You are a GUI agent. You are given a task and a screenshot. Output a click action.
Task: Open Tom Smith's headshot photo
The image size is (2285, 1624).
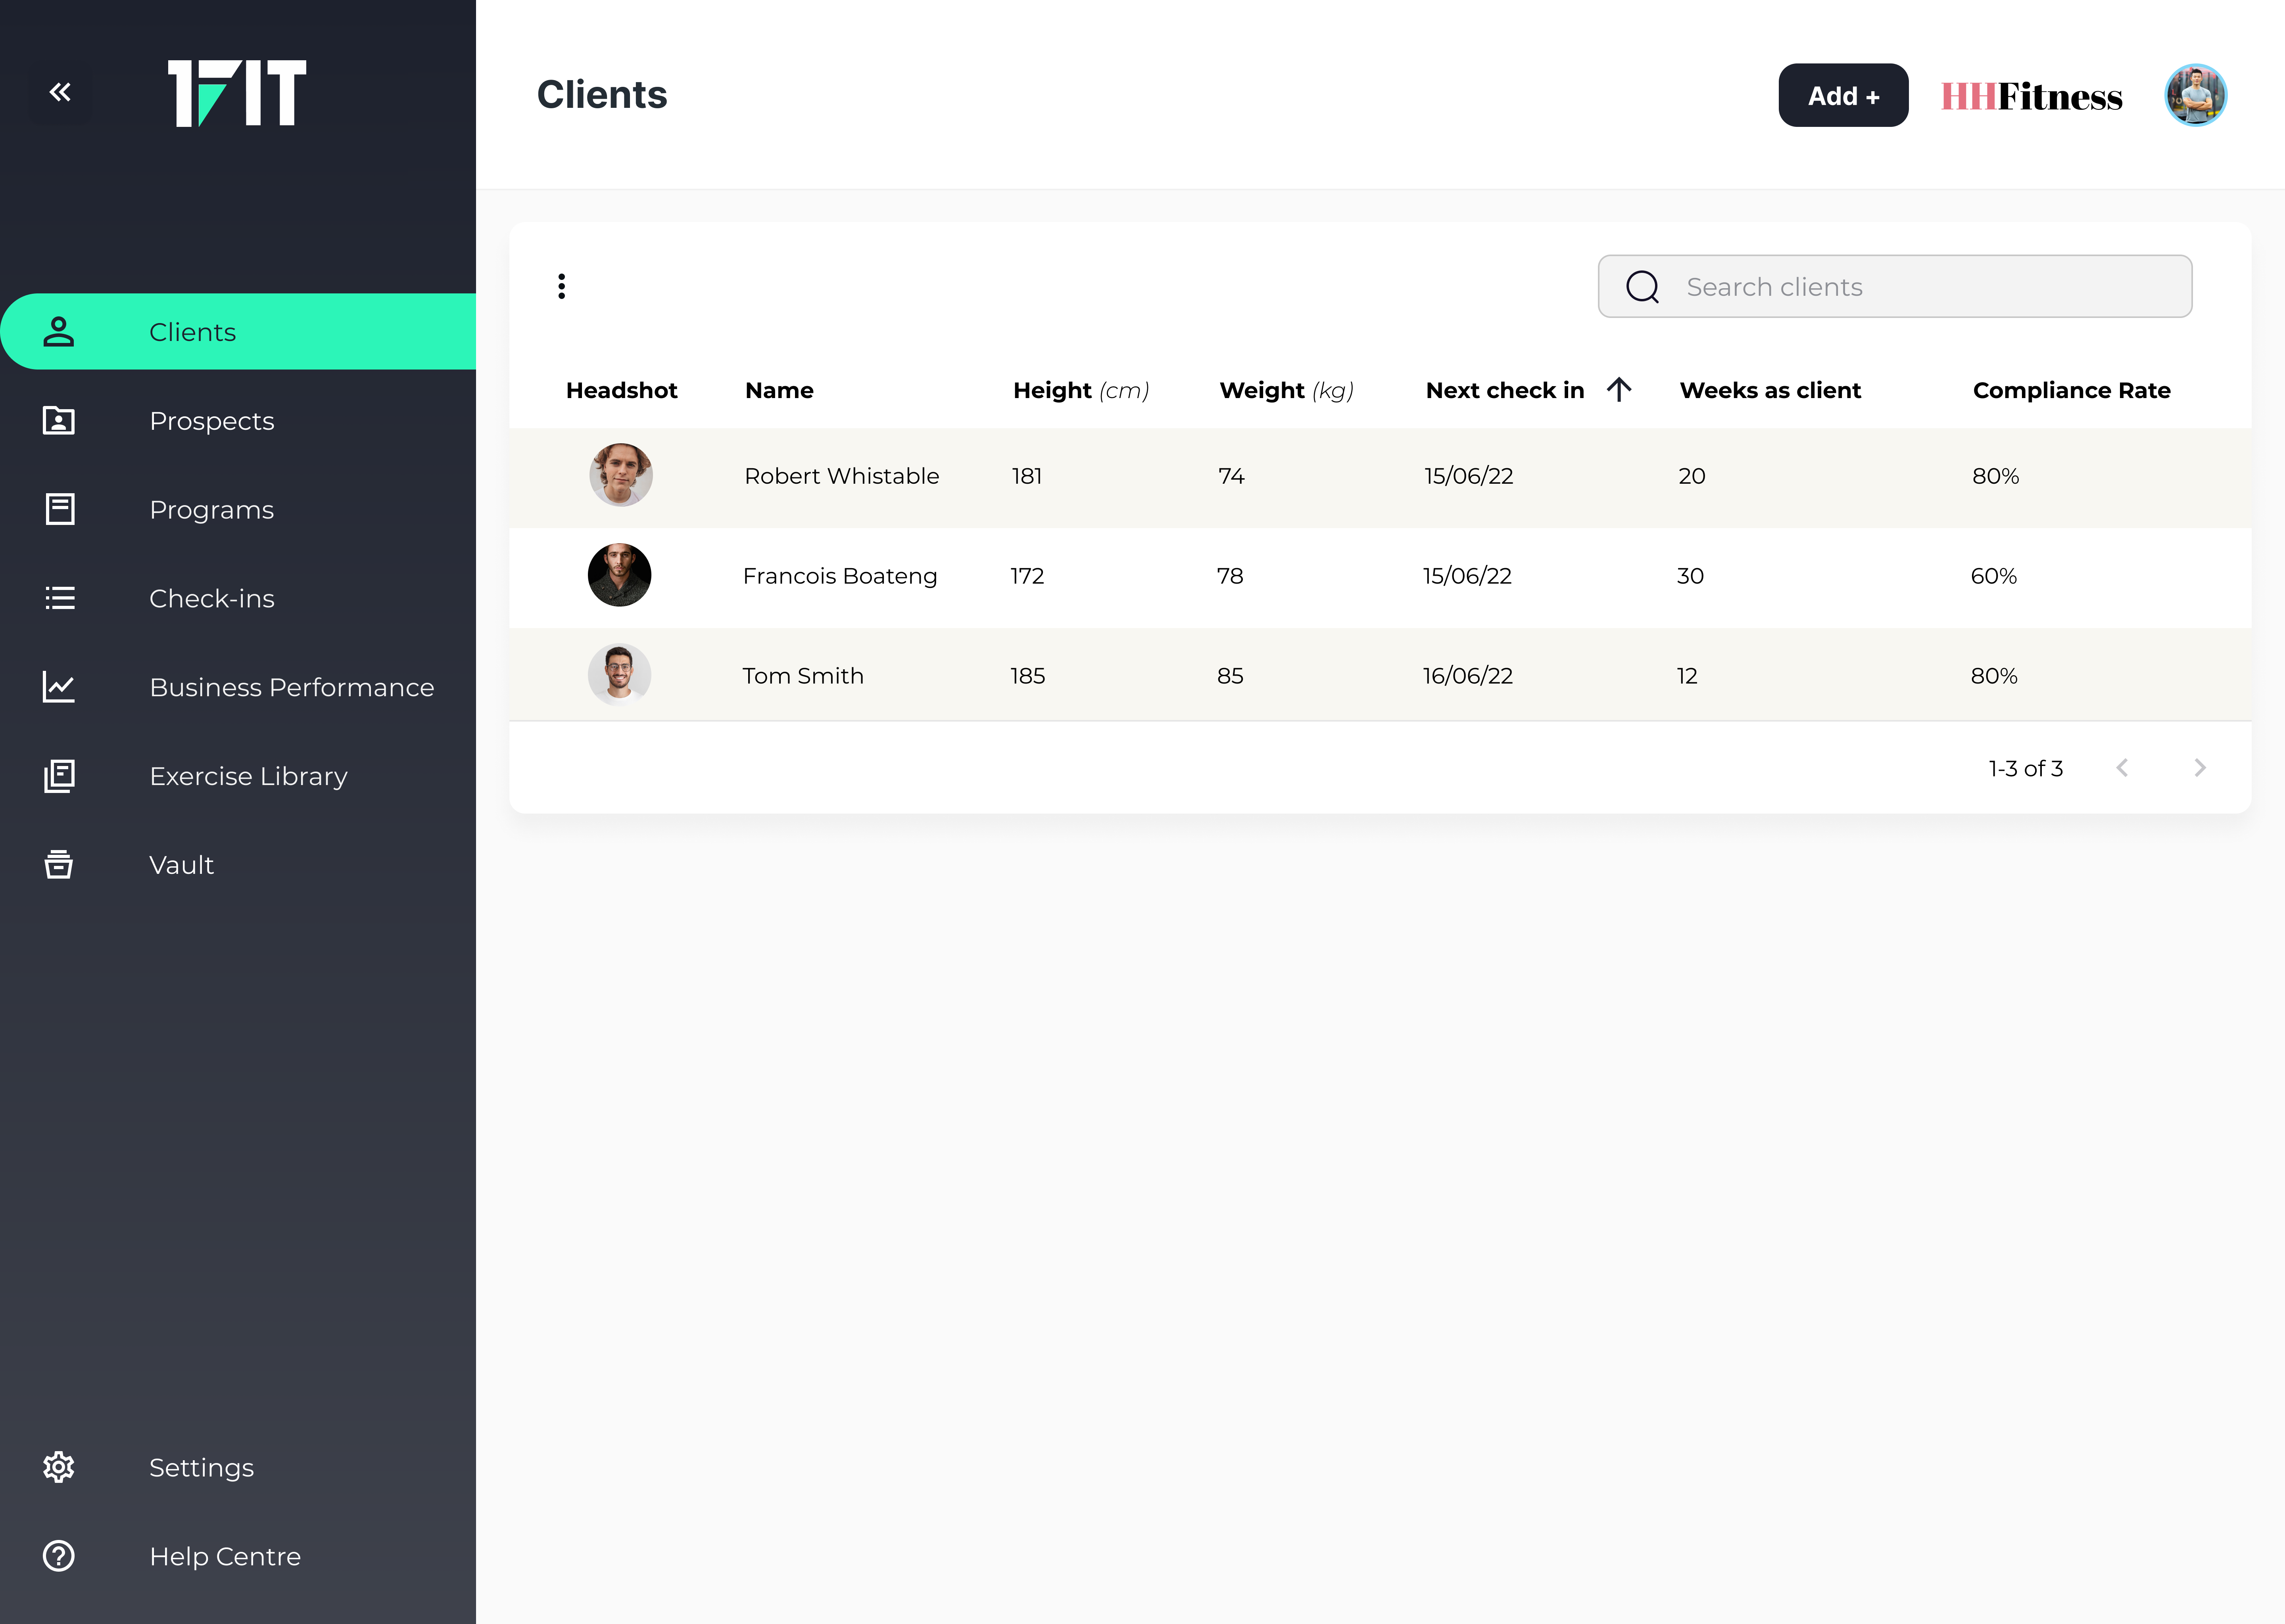click(619, 675)
